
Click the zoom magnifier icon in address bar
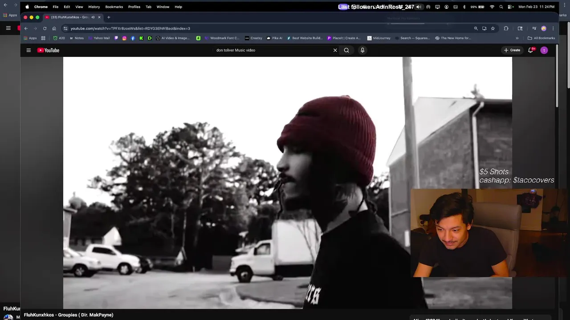point(476,28)
